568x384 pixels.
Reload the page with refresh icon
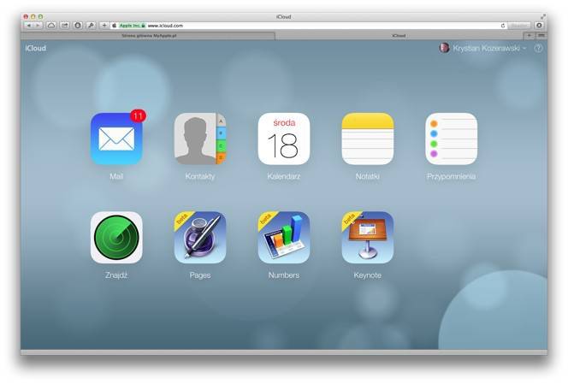tap(502, 26)
